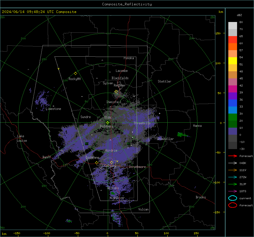Click the Banff label

tap(47, 157)
